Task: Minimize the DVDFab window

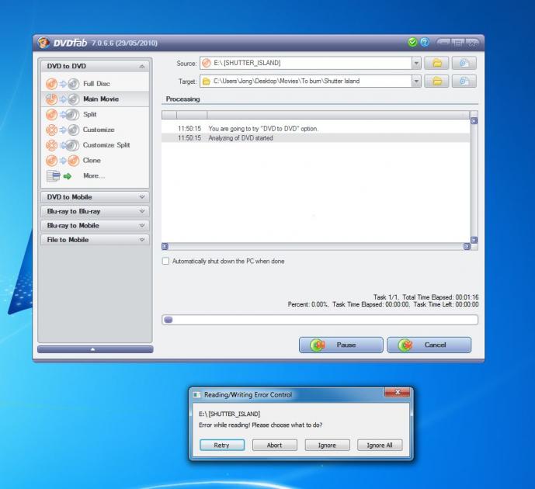Action: 443,43
